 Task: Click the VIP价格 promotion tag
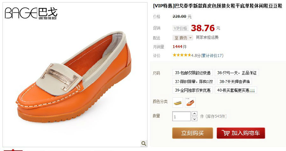(x=180, y=28)
